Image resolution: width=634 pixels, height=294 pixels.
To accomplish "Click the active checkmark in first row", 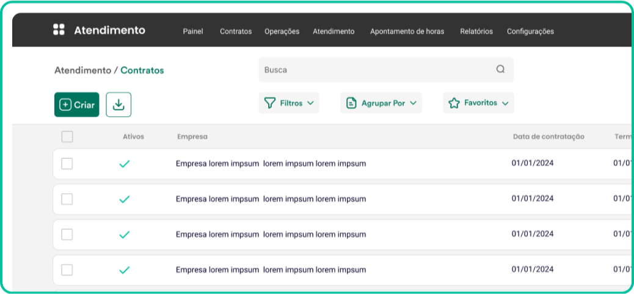I will coord(124,164).
